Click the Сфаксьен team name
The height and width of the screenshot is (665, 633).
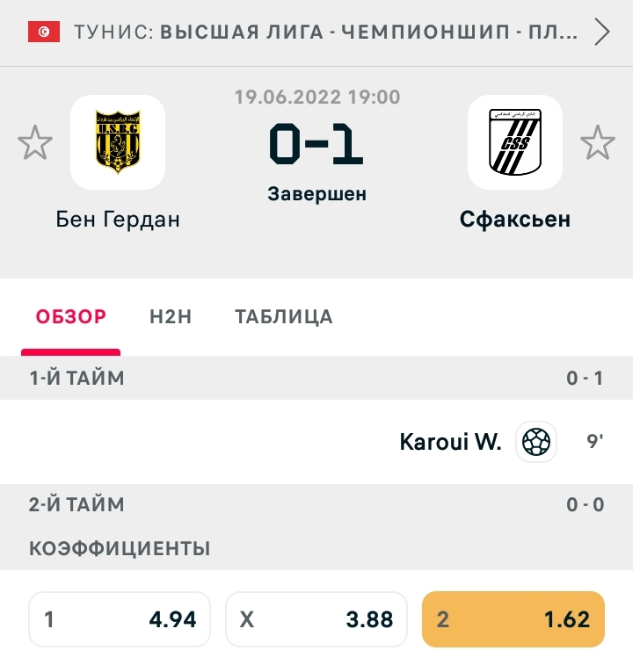point(515,220)
